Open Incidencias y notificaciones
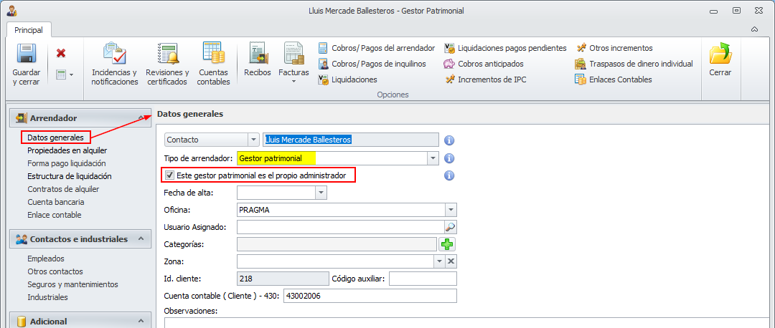The image size is (775, 328). tap(115, 65)
